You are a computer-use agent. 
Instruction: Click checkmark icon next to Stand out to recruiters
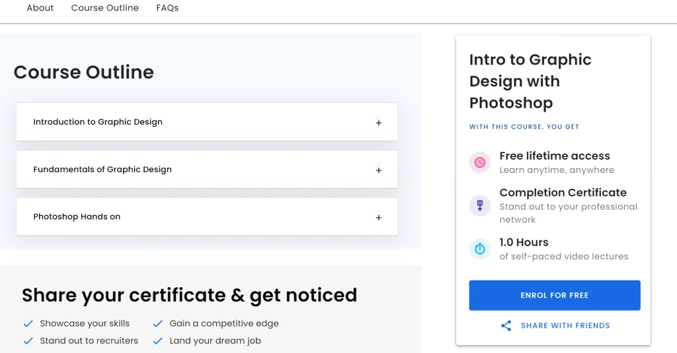click(x=28, y=341)
